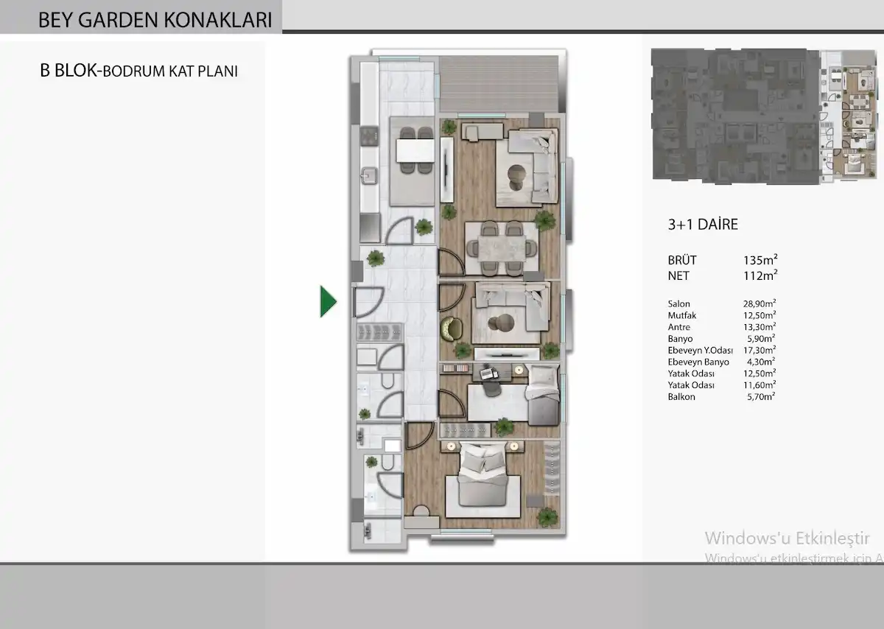Click the Balkon 5,70m² row
The image size is (884, 629).
(721, 396)
